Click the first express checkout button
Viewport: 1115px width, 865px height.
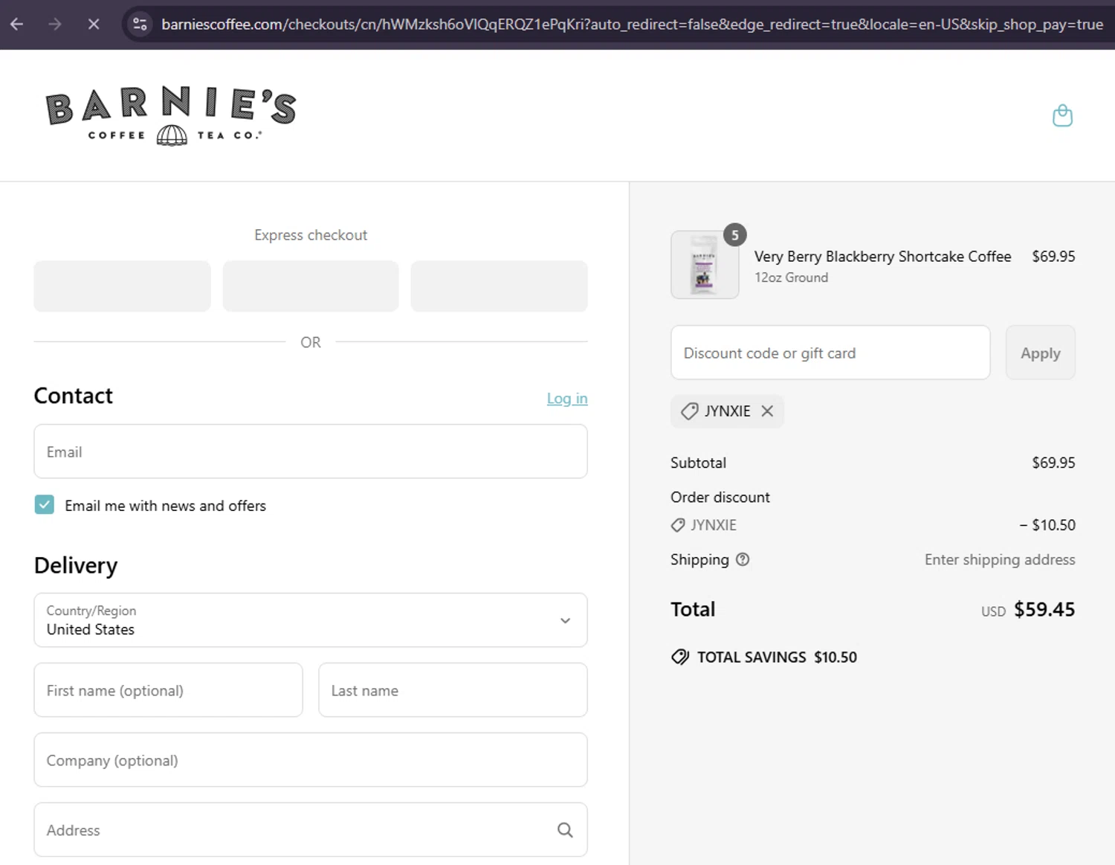click(122, 286)
